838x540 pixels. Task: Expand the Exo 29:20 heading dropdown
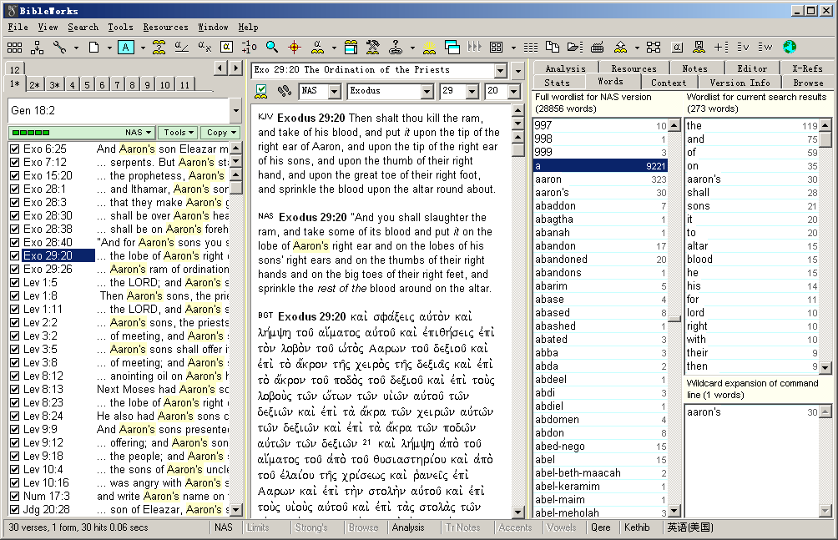pyautogui.click(x=500, y=71)
